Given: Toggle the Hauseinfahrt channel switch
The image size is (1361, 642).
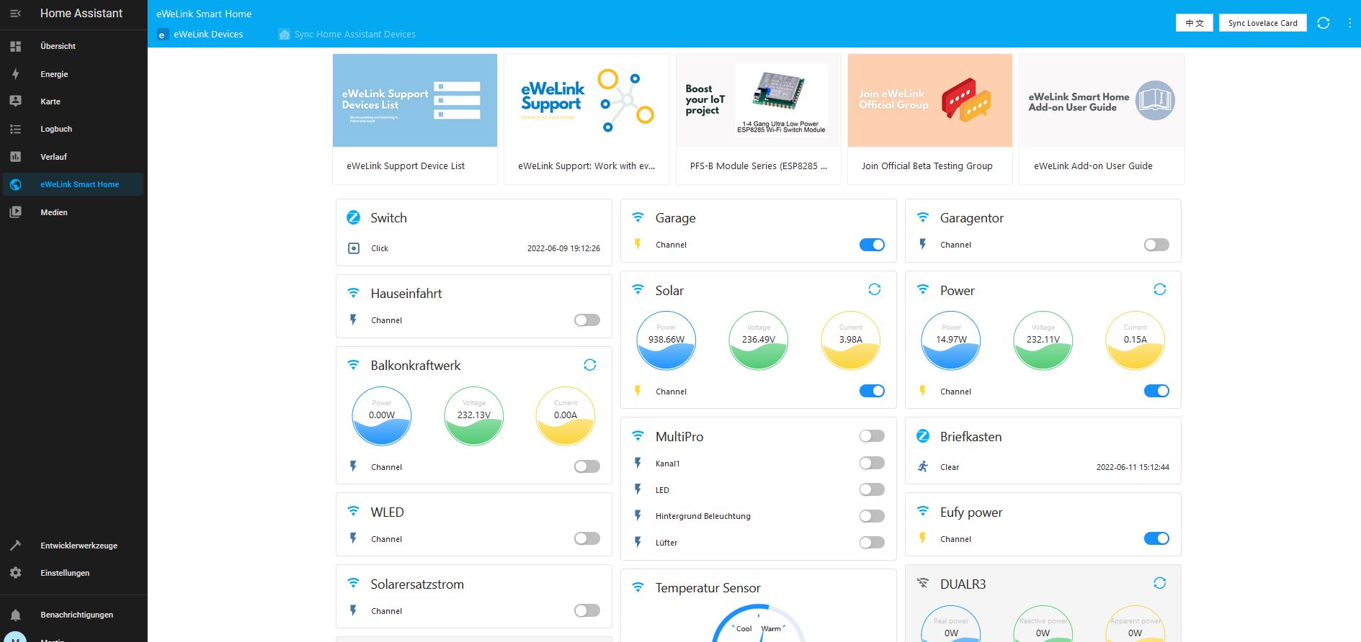Looking at the screenshot, I should 587,320.
